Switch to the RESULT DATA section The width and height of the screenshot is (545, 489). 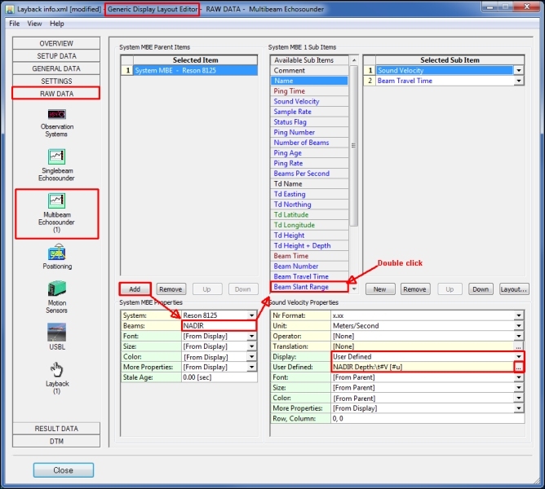click(x=56, y=429)
